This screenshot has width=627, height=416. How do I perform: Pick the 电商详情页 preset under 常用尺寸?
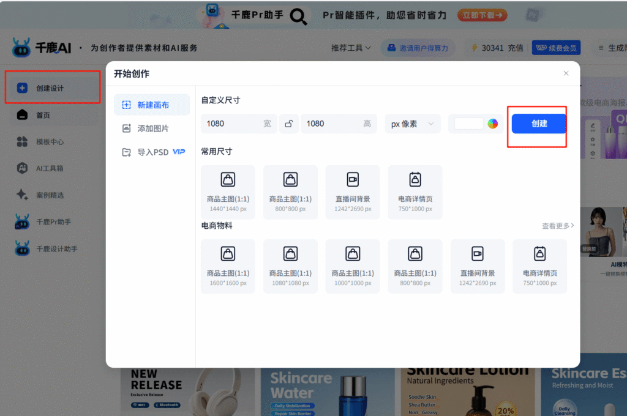coord(415,191)
